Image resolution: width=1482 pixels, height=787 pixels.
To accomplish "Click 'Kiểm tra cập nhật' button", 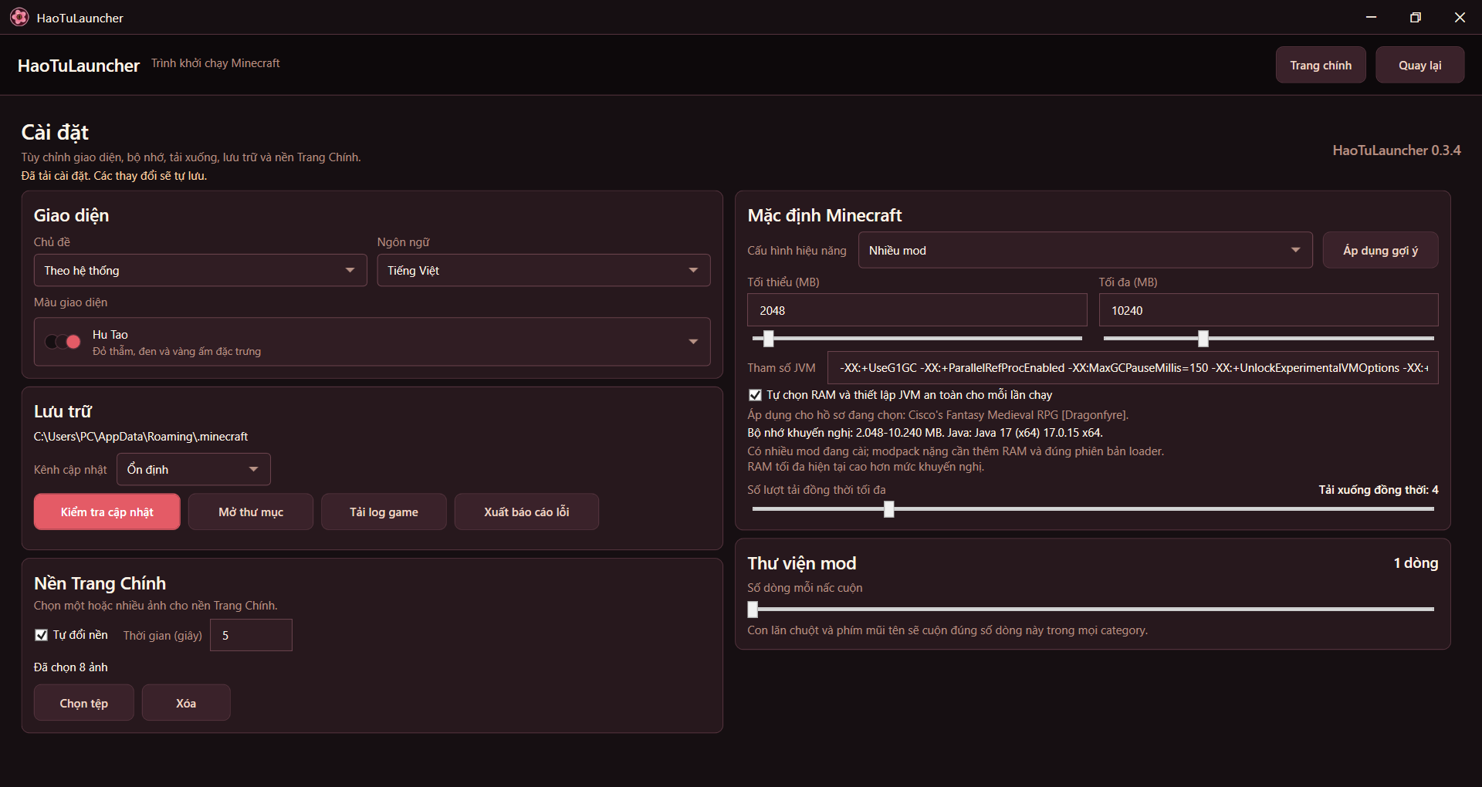I will (x=107, y=512).
